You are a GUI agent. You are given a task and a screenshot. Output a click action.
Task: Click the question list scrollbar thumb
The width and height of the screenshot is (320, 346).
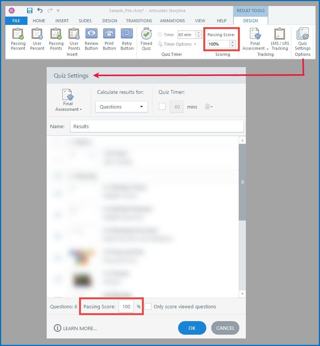coord(242,182)
